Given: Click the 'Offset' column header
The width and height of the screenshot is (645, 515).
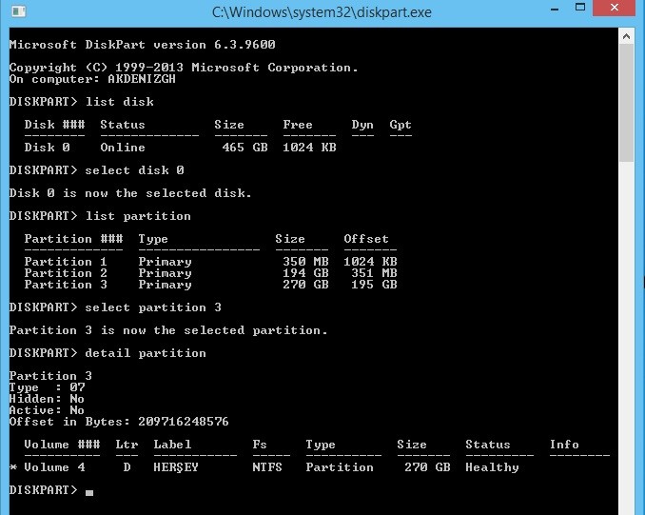Looking at the screenshot, I should pyautogui.click(x=366, y=239).
